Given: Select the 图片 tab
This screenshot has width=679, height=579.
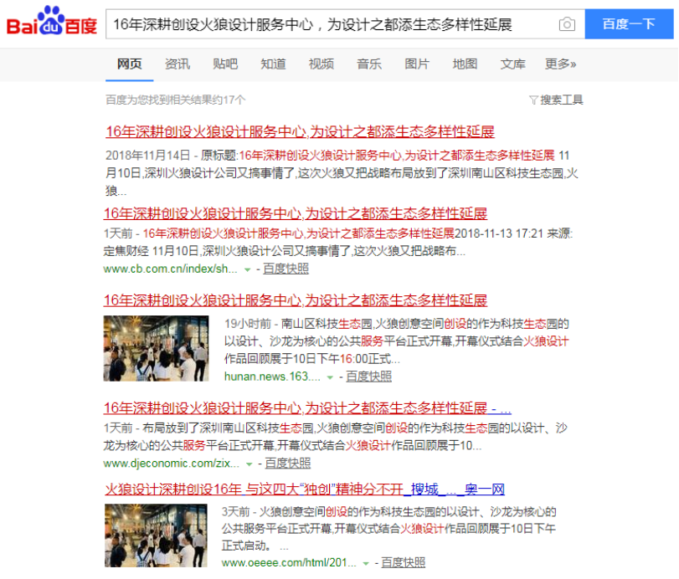Looking at the screenshot, I should (x=417, y=64).
